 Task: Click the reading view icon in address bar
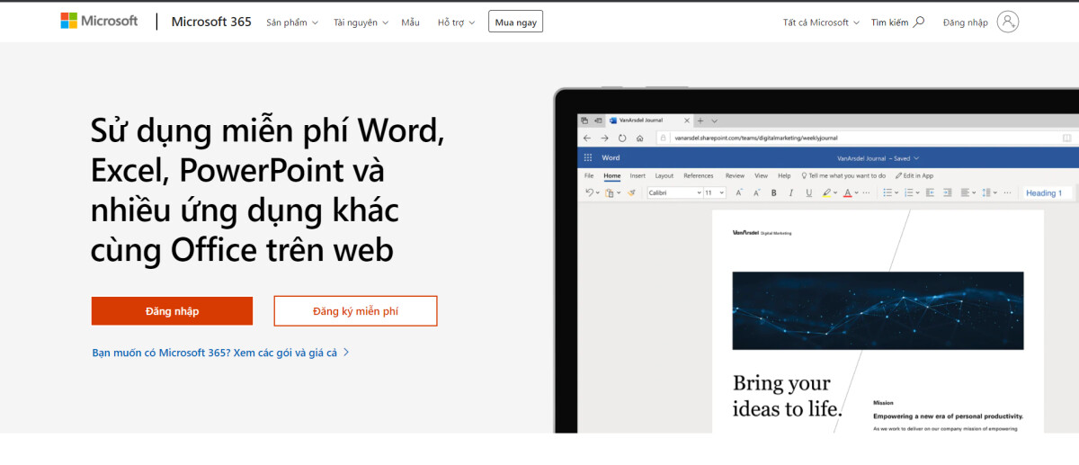tap(1066, 139)
